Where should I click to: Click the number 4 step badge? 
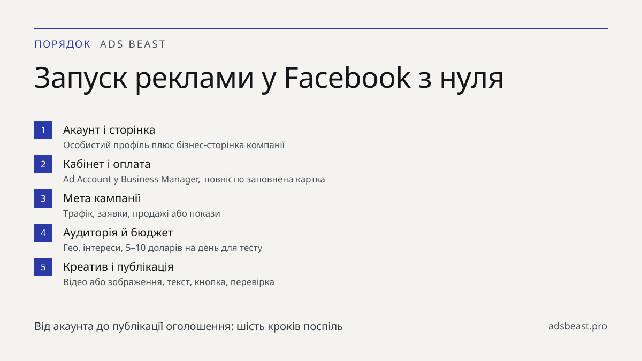(43, 233)
